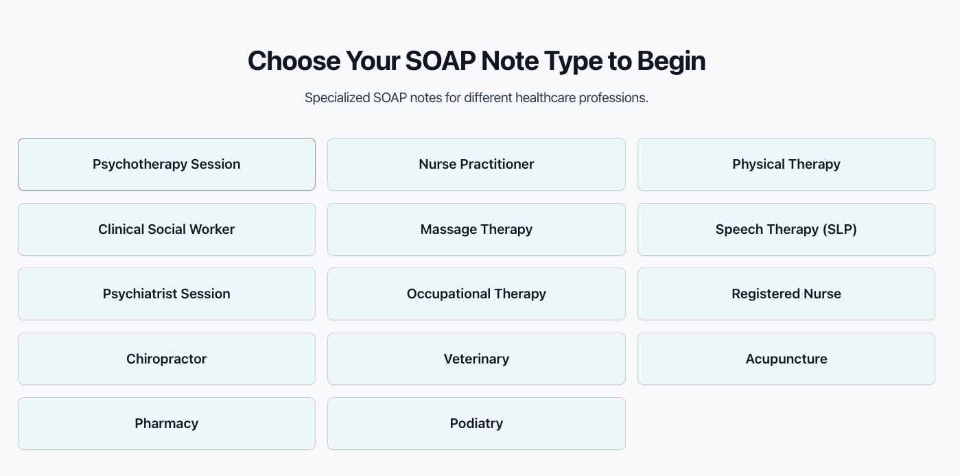This screenshot has width=960, height=476.
Task: Choose Speech Therapy (SLP) option
Action: click(786, 229)
